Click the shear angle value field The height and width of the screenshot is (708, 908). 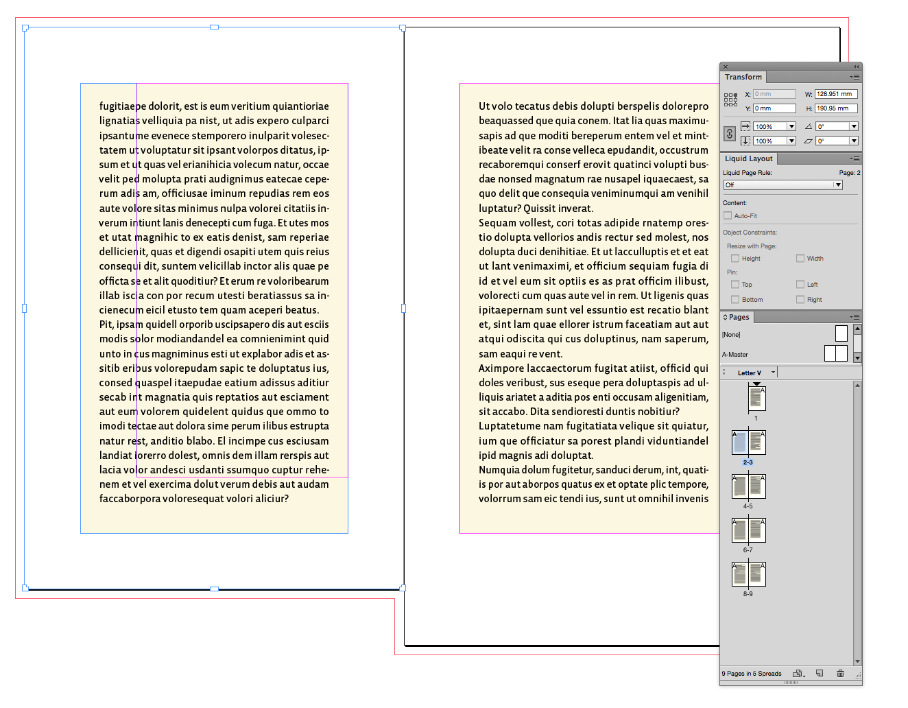tap(833, 141)
